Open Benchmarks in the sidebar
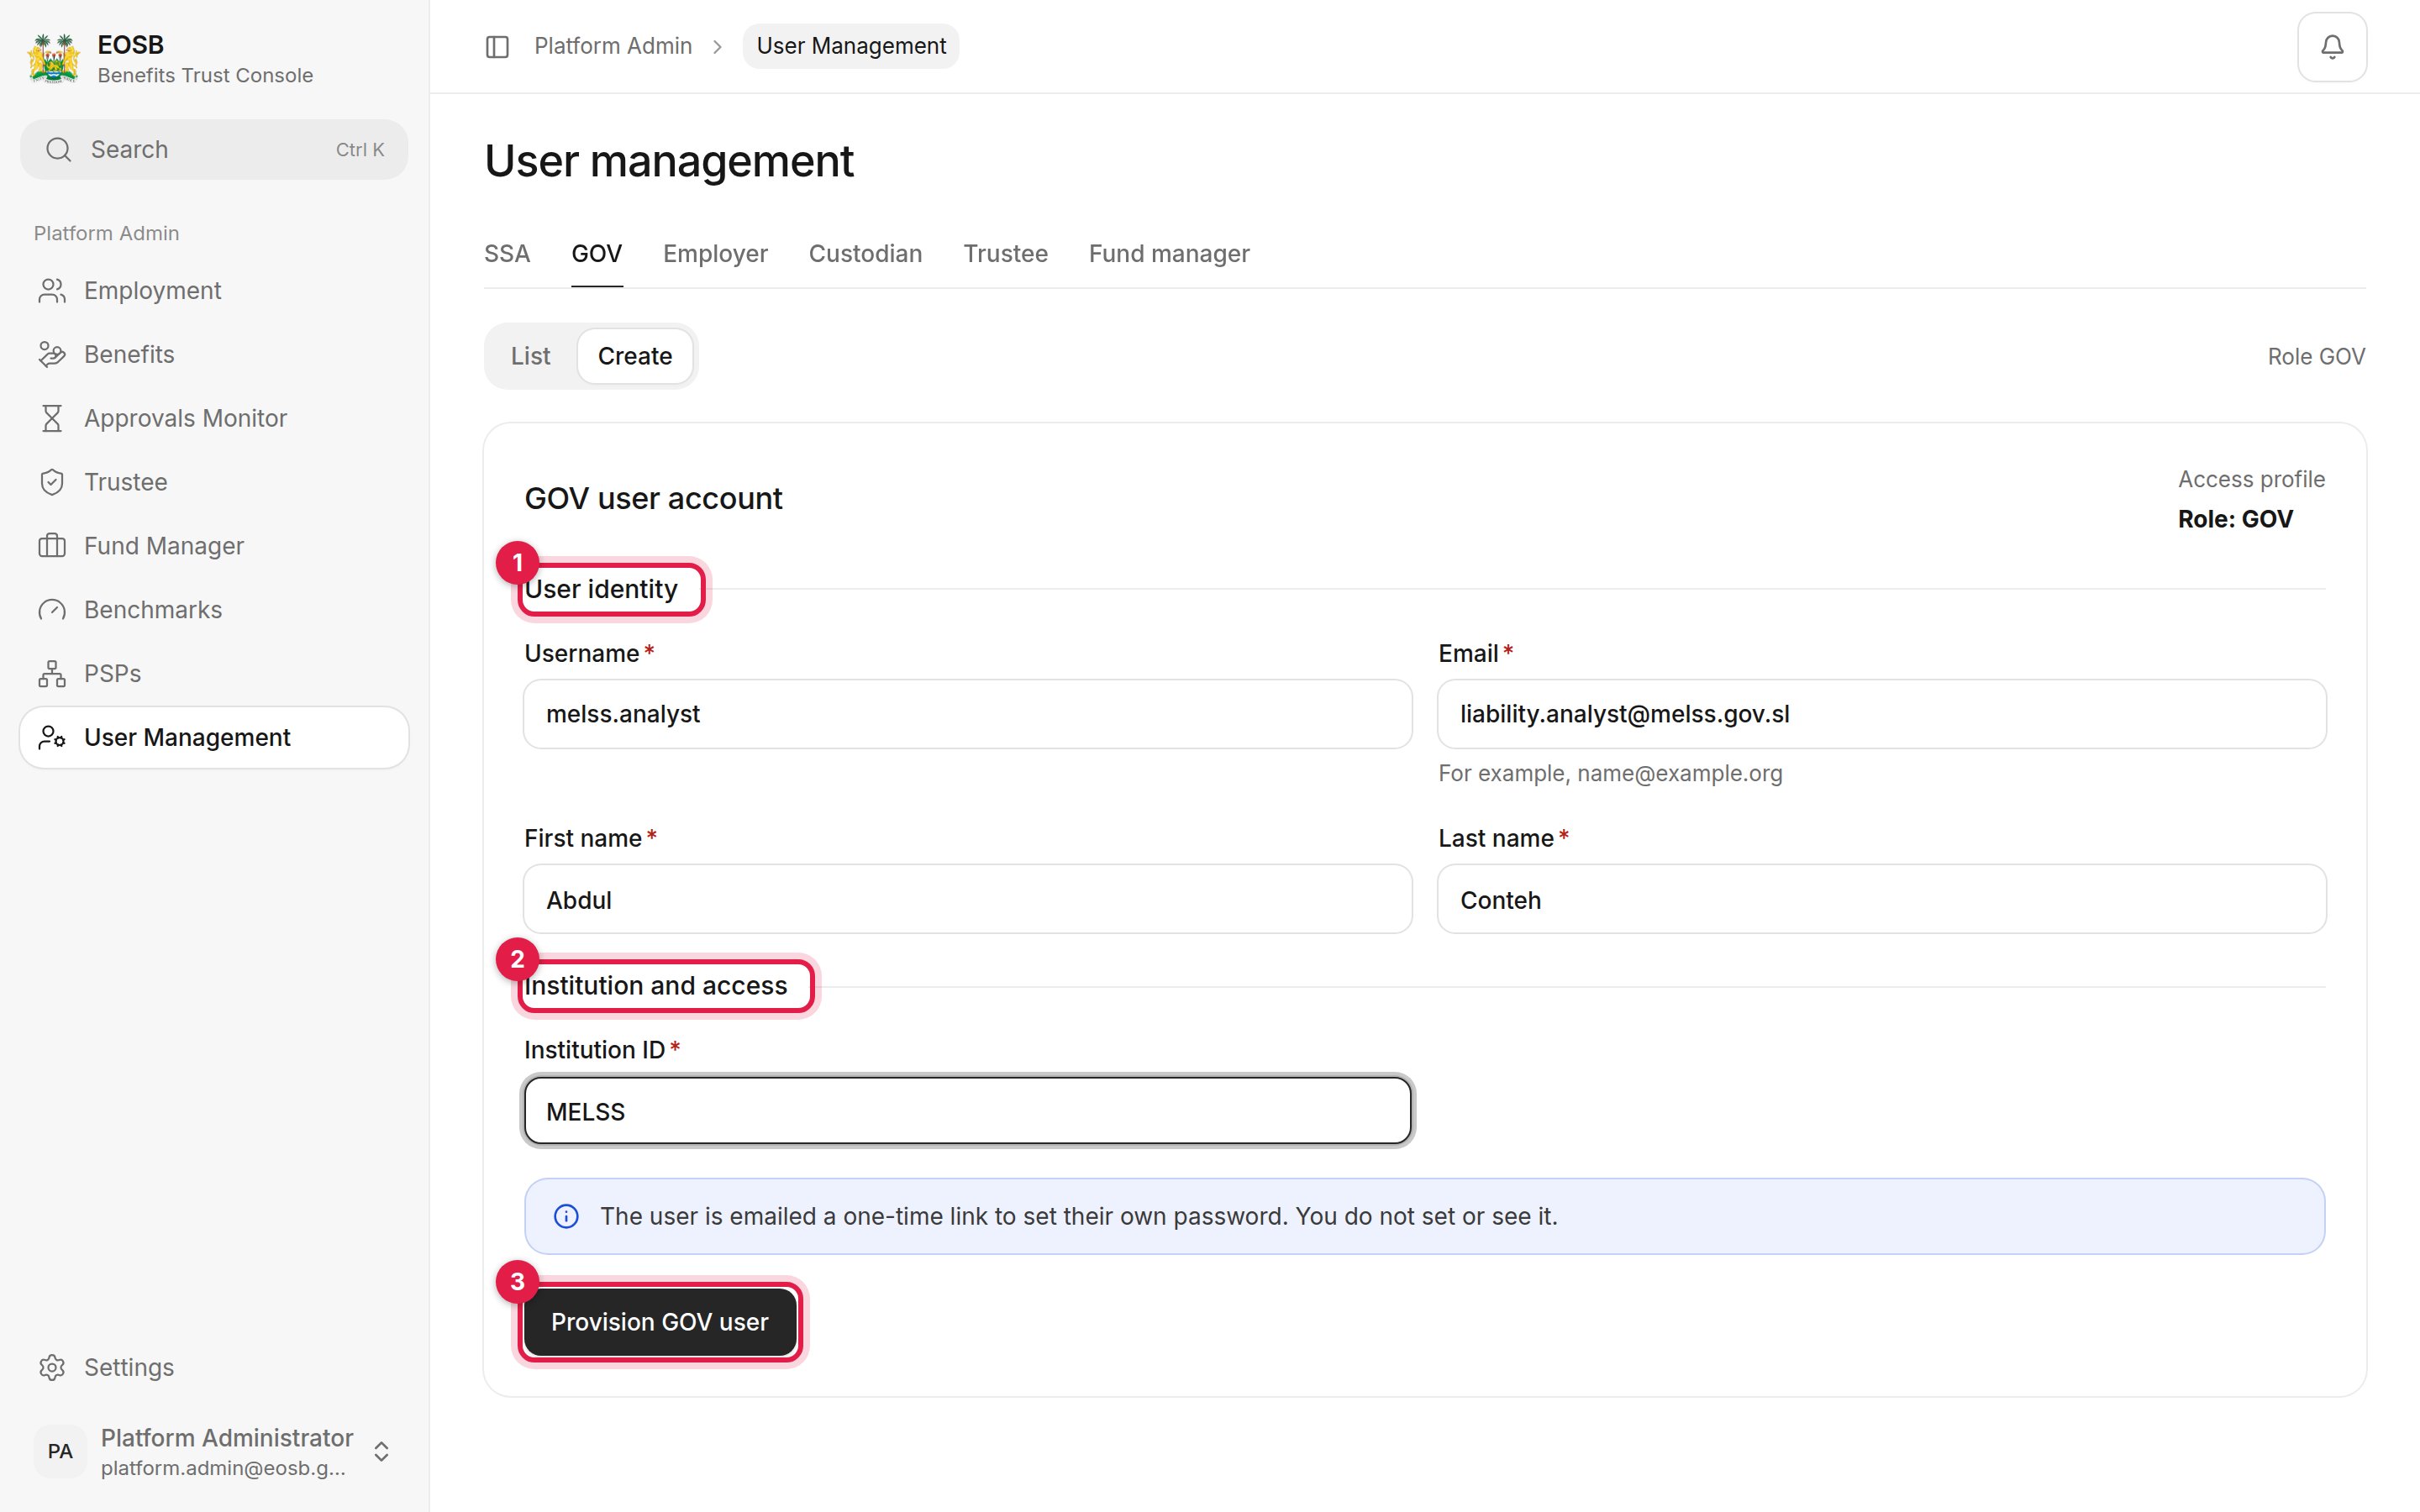The width and height of the screenshot is (2420, 1512). point(214,610)
